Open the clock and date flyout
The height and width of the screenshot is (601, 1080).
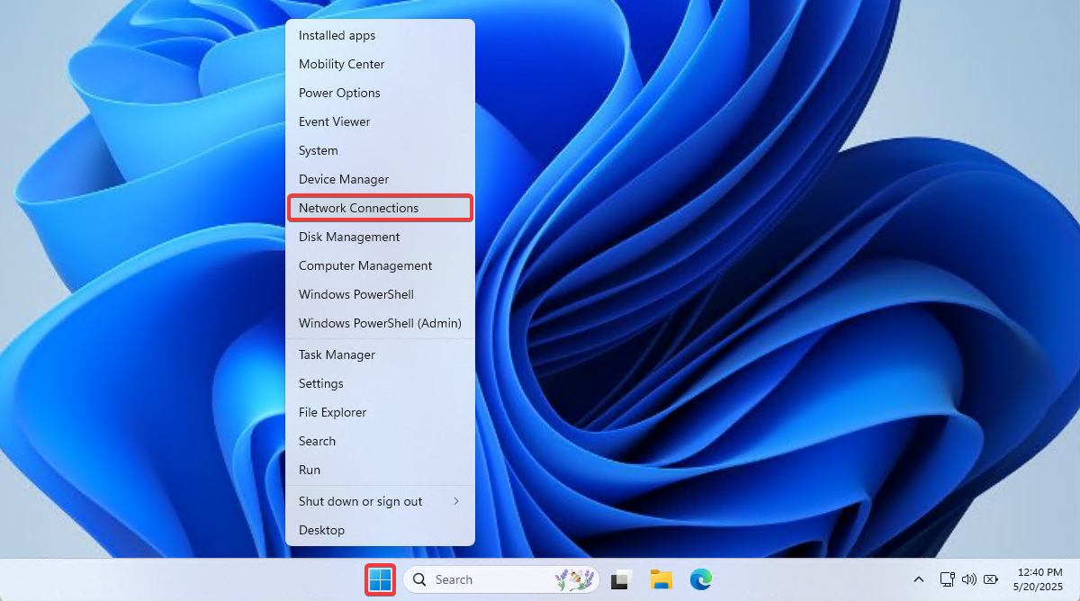pos(1039,579)
